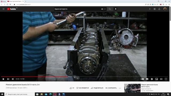Open a new browser tab
This screenshot has height=96, width=171.
click(x=26, y=1)
